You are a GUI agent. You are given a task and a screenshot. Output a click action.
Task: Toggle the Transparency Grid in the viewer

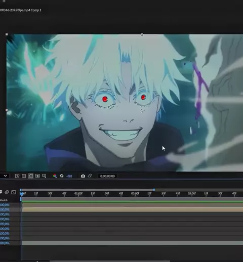point(24,176)
